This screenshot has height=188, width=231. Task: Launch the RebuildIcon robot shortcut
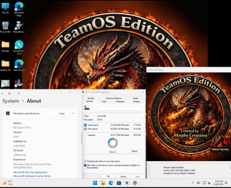coord(19,27)
